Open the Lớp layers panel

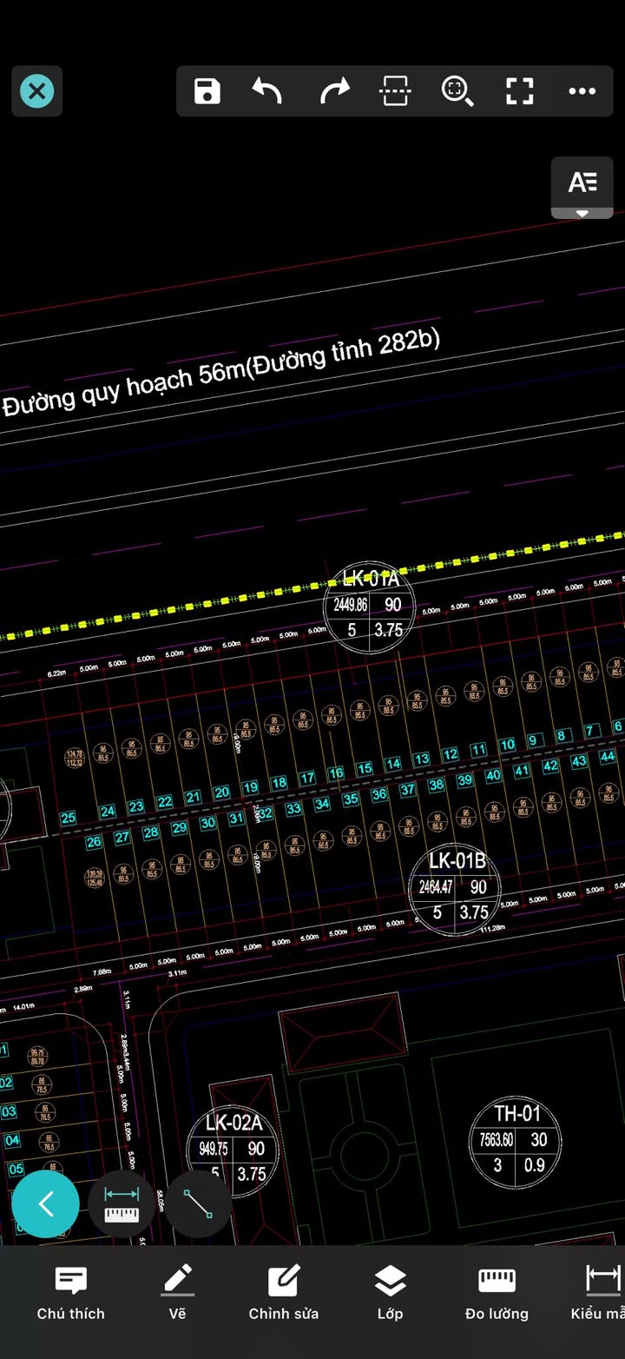pyautogui.click(x=390, y=1292)
